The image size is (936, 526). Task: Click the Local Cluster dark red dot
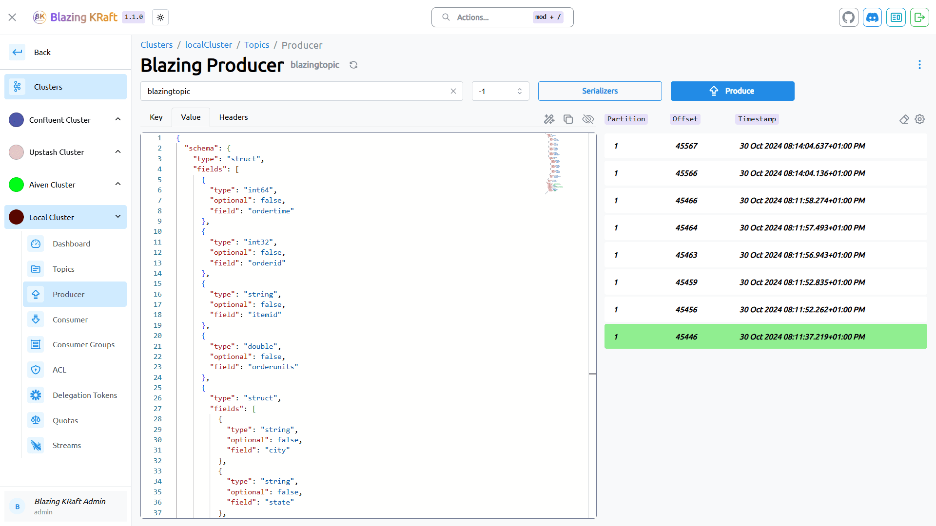coord(17,217)
